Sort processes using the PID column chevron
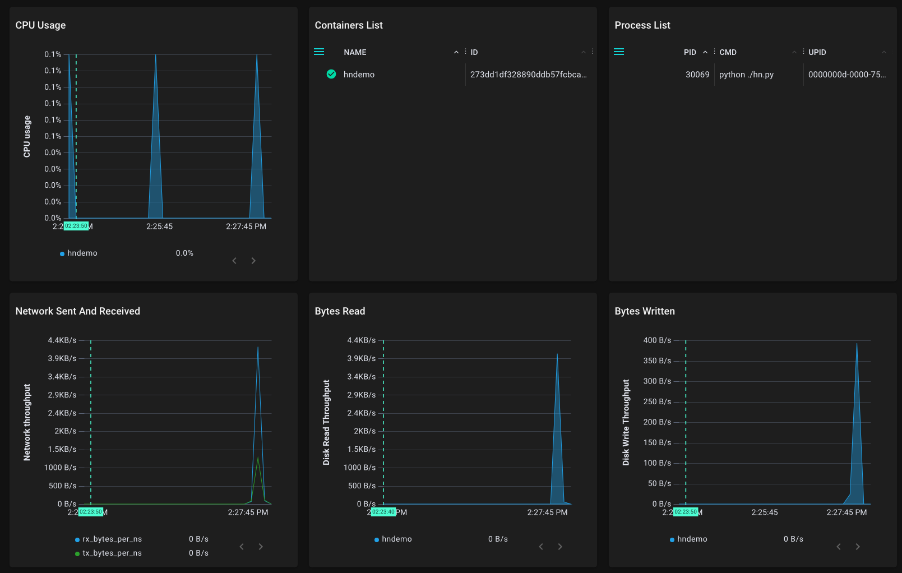 point(705,52)
